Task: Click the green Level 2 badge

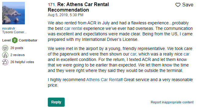Action: [15, 40]
